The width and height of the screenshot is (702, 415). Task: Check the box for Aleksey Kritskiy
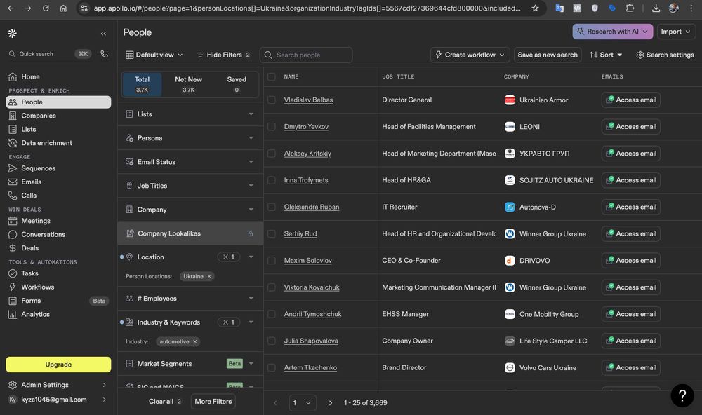[x=271, y=154]
